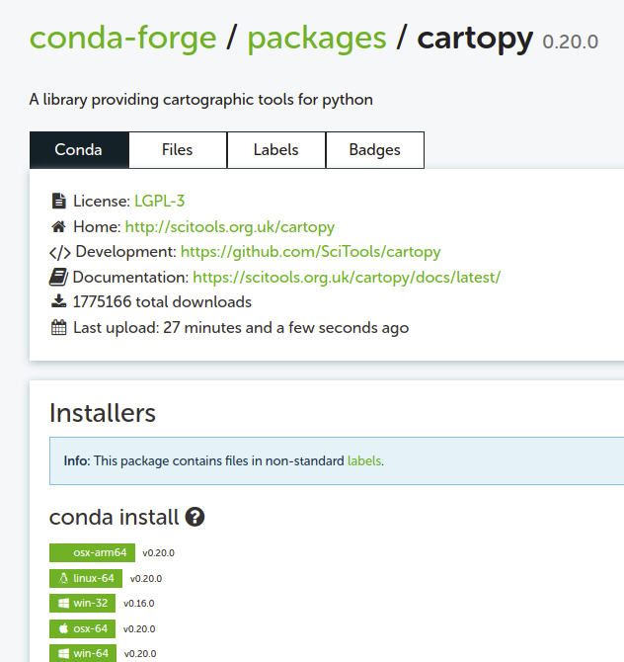Click the total downloads icon
This screenshot has height=662, width=624.
[58, 302]
